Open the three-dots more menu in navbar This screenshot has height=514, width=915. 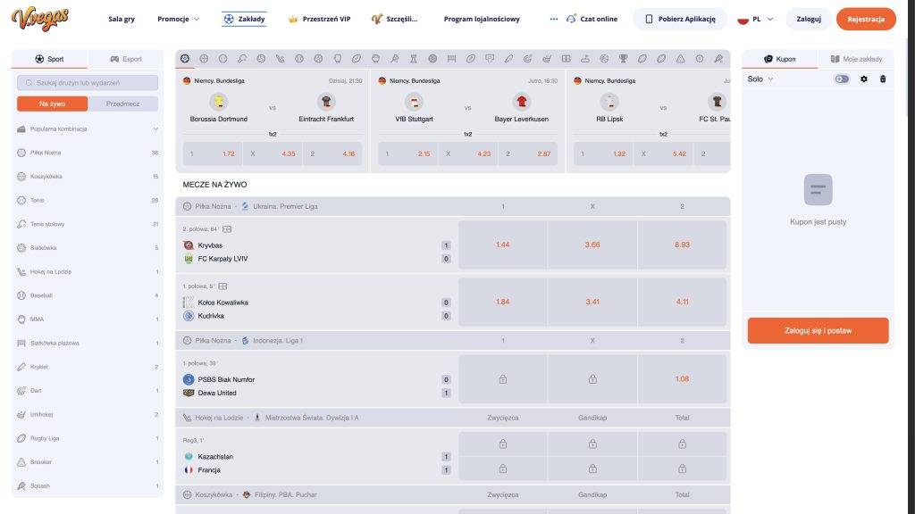point(553,19)
